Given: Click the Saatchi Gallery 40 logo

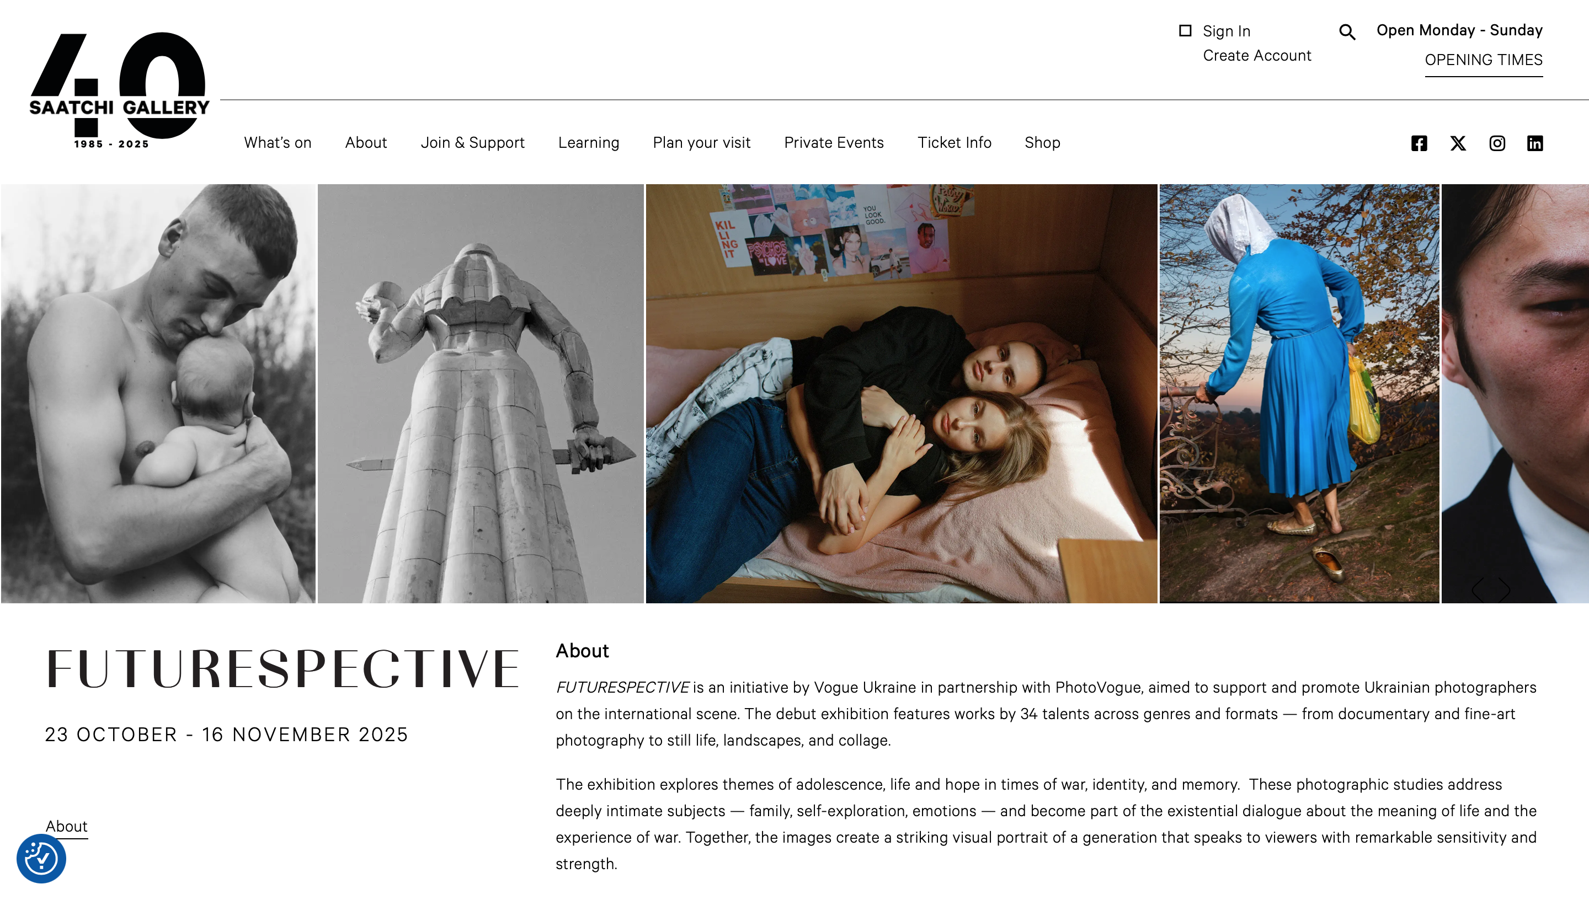Looking at the screenshot, I should 119,90.
